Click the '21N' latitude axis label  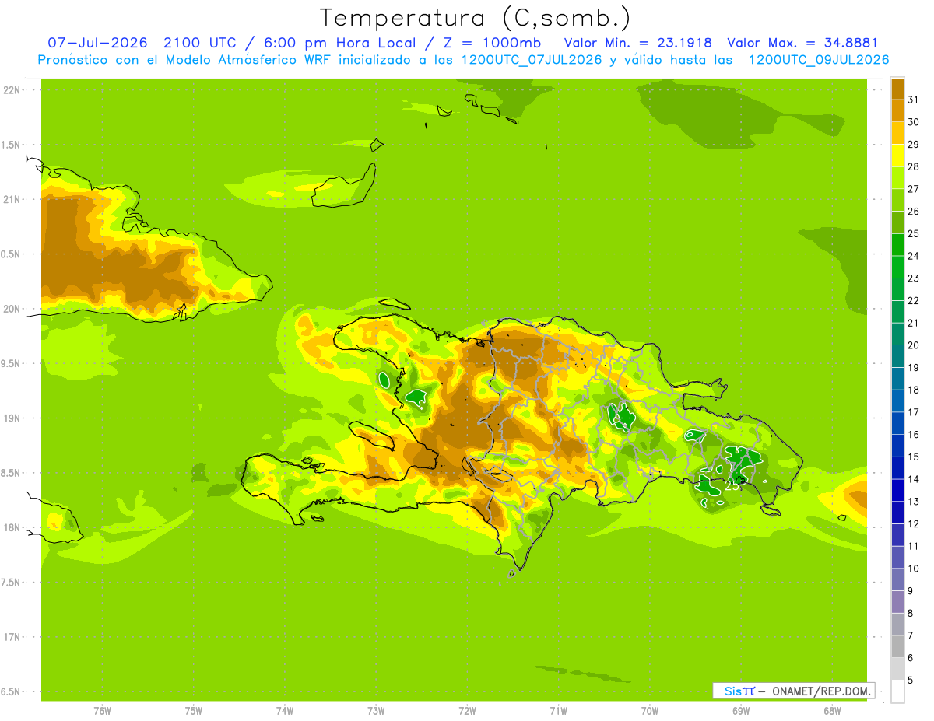pos(11,199)
